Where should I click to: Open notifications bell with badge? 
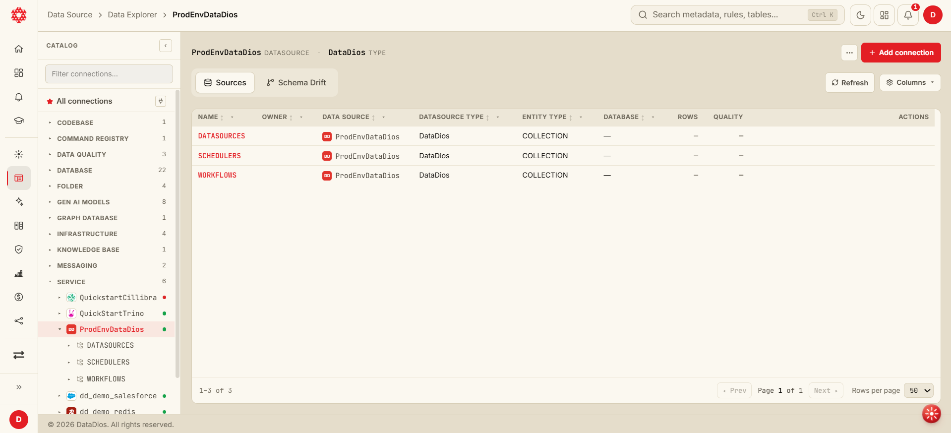tap(908, 15)
